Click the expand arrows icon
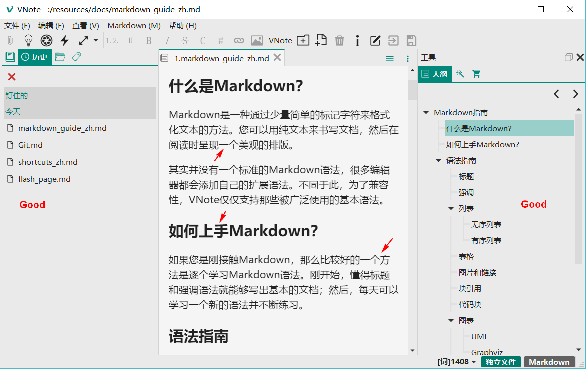Viewport: 586px width, 369px height. tap(83, 41)
